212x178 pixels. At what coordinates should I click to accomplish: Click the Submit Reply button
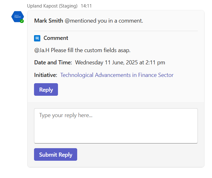click(x=55, y=154)
